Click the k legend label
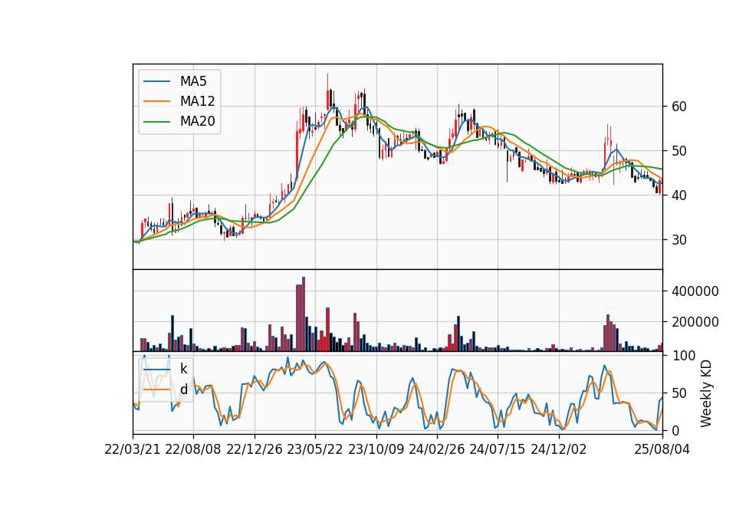The width and height of the screenshot is (736, 529). click(183, 369)
